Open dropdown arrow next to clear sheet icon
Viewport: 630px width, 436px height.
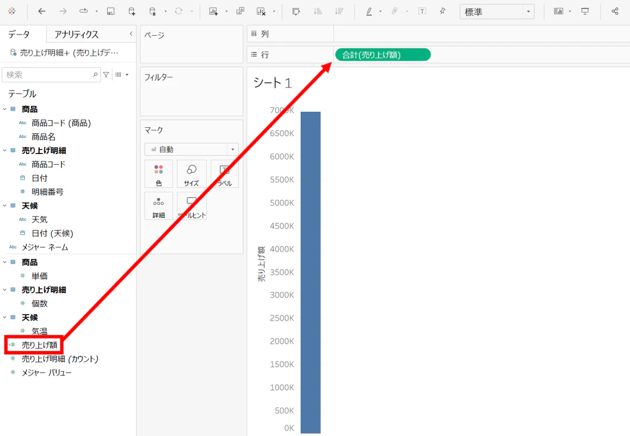[x=274, y=11]
